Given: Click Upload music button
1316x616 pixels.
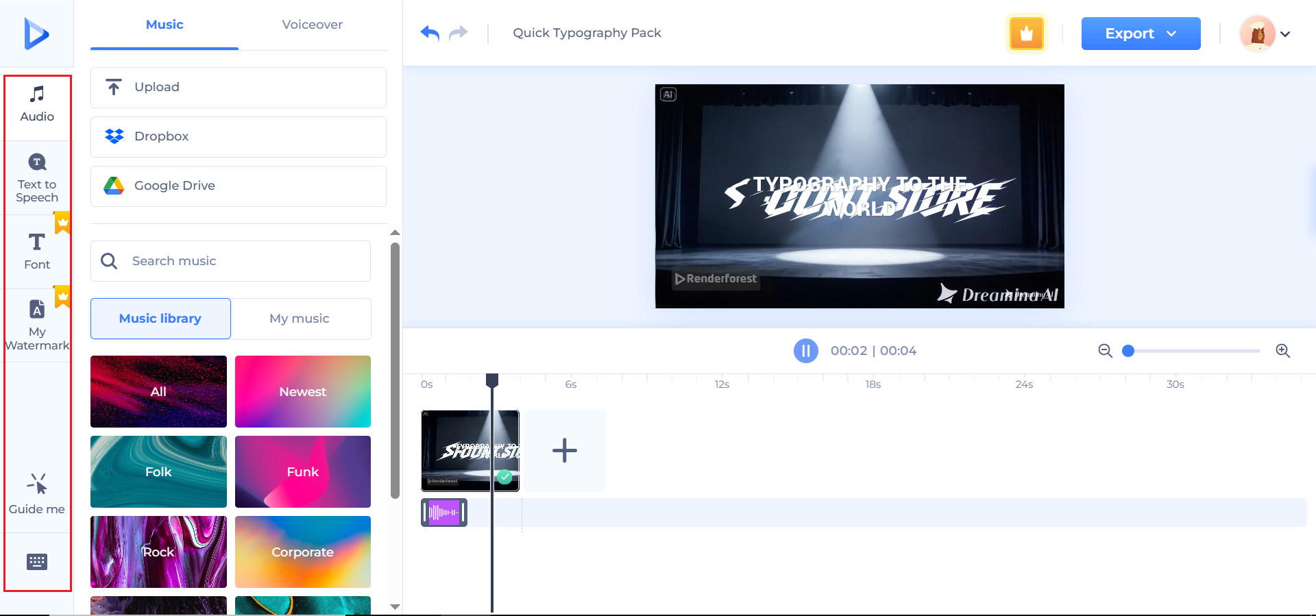Looking at the screenshot, I should (x=239, y=87).
